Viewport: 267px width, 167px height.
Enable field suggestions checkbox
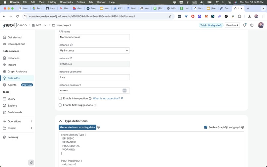(60, 105)
